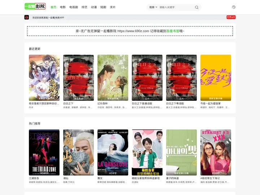Open the 白日之下粤语版 poster
The image size is (260, 195).
point(181,78)
